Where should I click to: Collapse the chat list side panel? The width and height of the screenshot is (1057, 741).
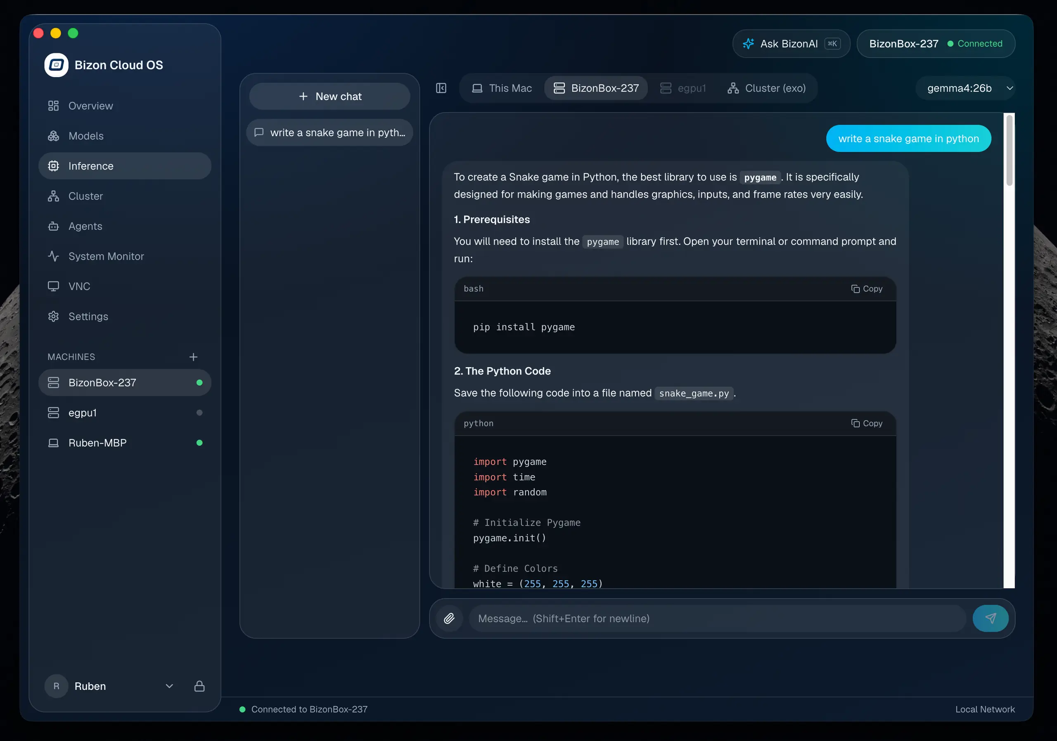tap(441, 88)
